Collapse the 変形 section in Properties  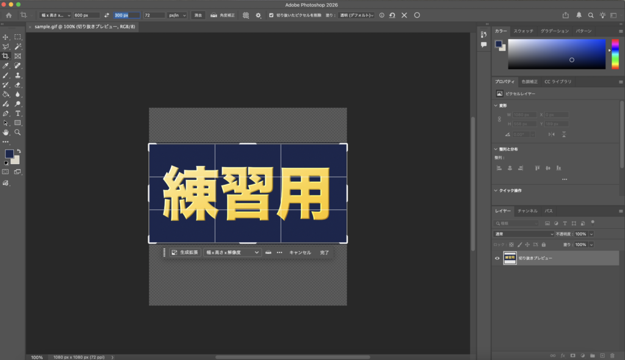coord(496,106)
